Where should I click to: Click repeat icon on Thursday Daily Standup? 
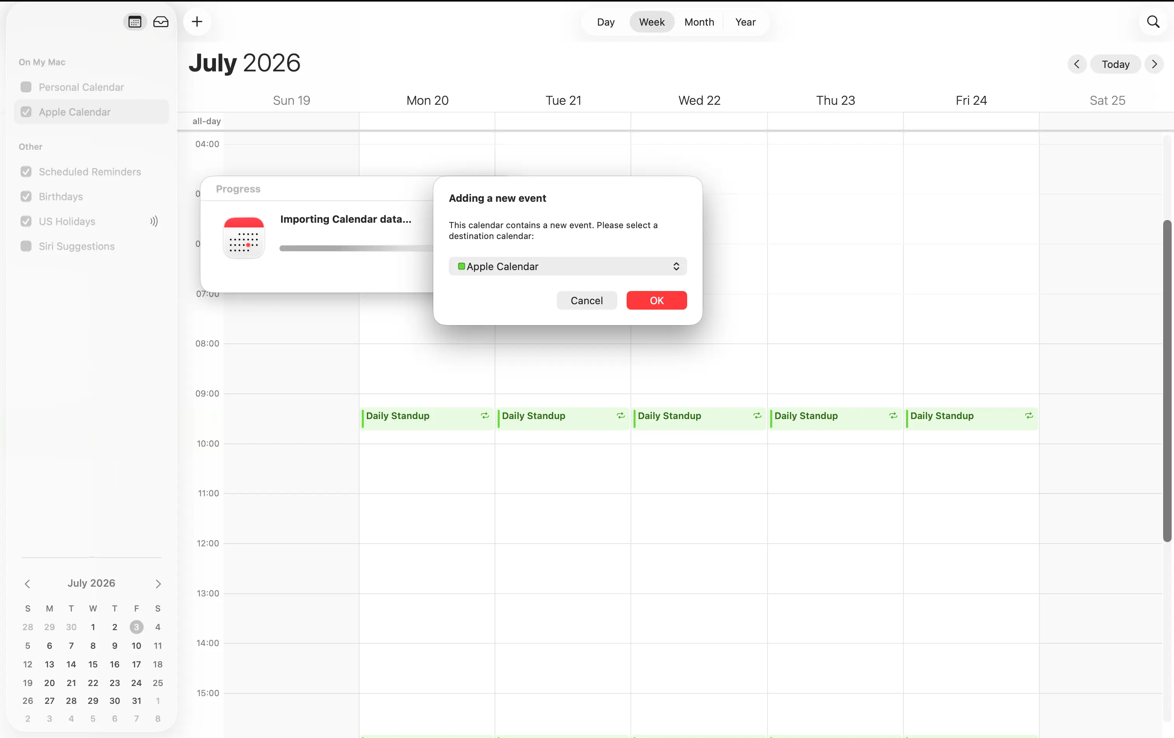point(893,416)
